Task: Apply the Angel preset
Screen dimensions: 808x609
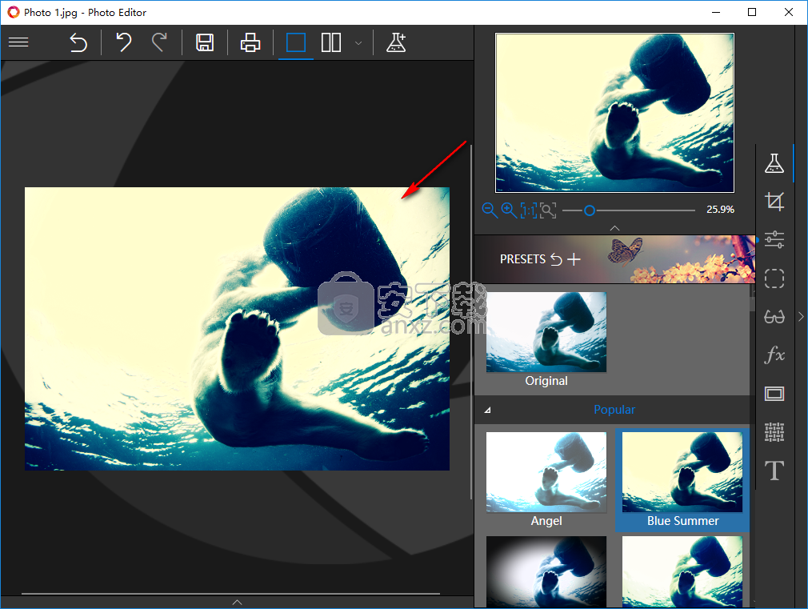Action: [546, 472]
